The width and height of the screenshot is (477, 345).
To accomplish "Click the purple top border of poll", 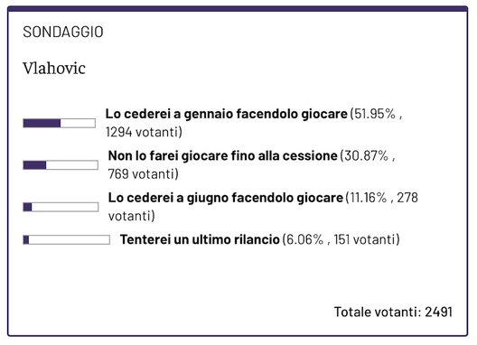I will coord(238,8).
